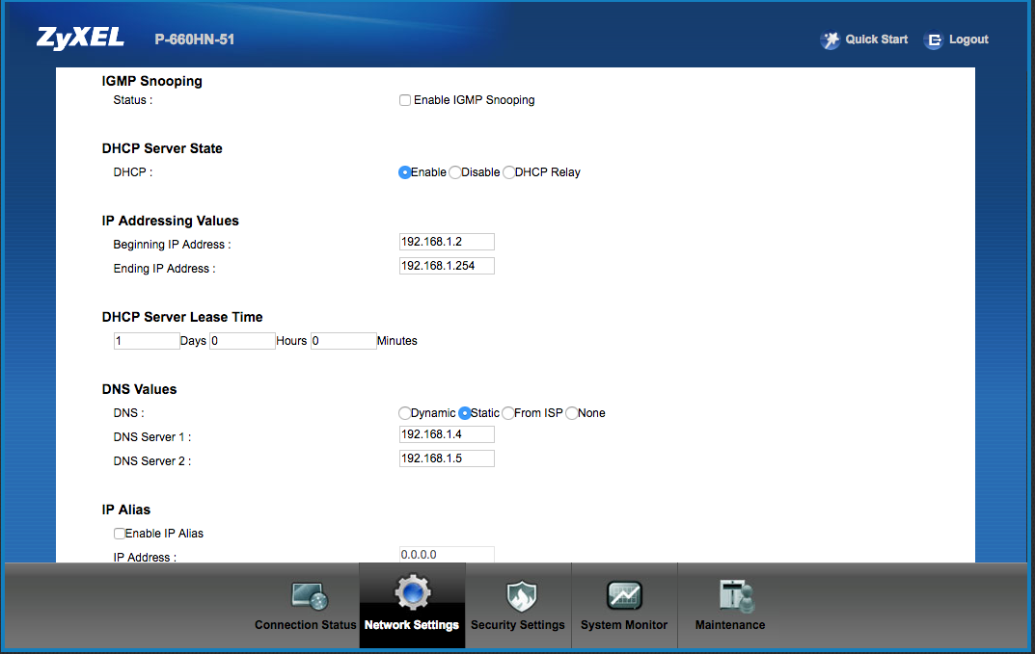Click the IP Alias IP Address field

point(447,555)
